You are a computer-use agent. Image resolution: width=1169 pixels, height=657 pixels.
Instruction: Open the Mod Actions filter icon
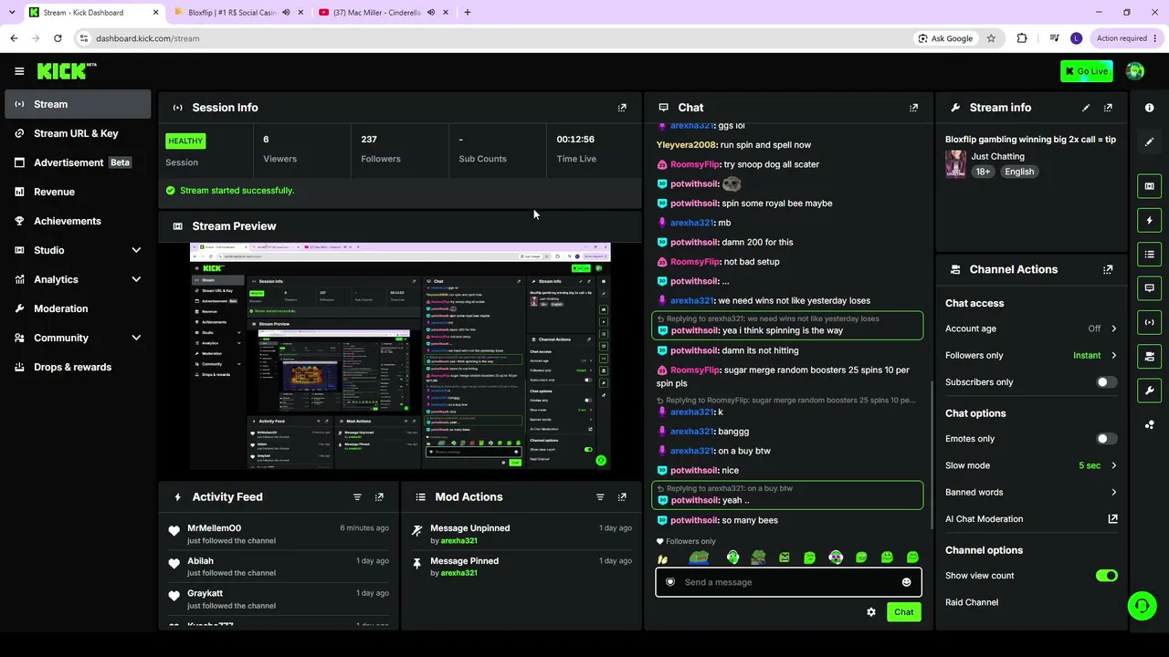click(x=600, y=497)
